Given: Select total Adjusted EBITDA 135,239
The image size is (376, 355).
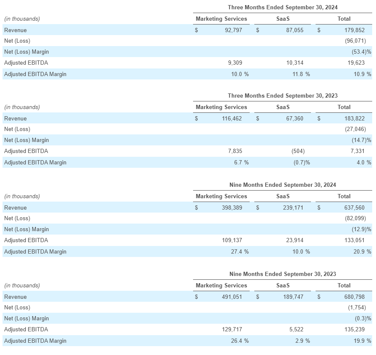Looking at the screenshot, I should click(354, 330).
